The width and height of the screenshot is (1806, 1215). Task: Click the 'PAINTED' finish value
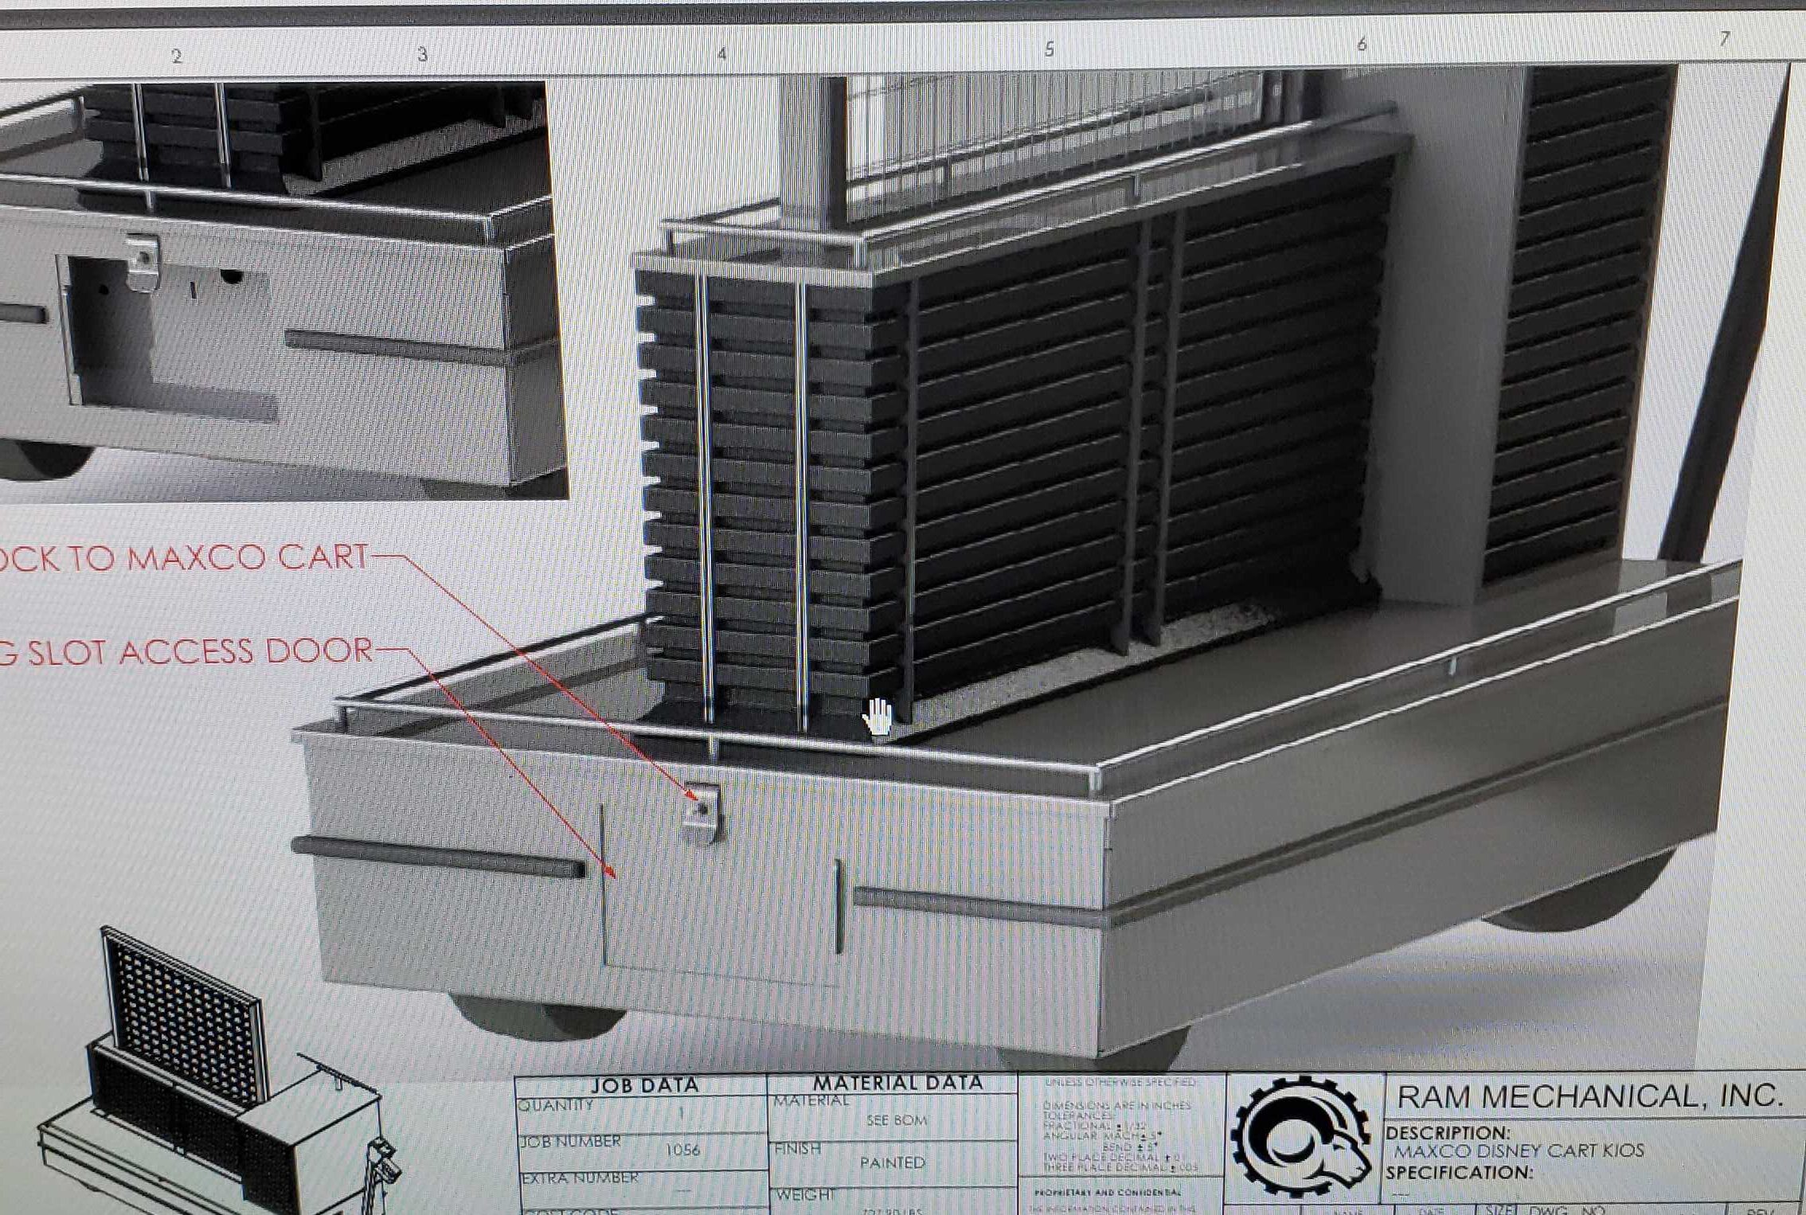click(893, 1162)
